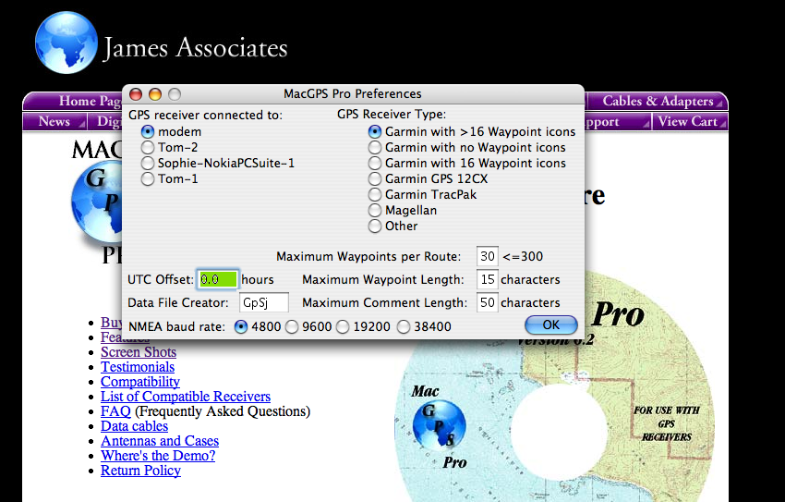Click the MacGPS globe logo on webpage
This screenshot has width=785, height=502.
click(96, 202)
